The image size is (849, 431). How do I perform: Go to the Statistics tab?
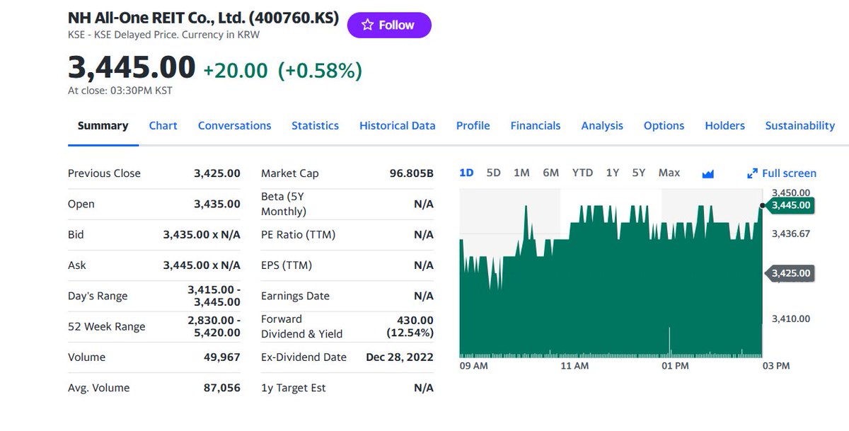pos(315,125)
